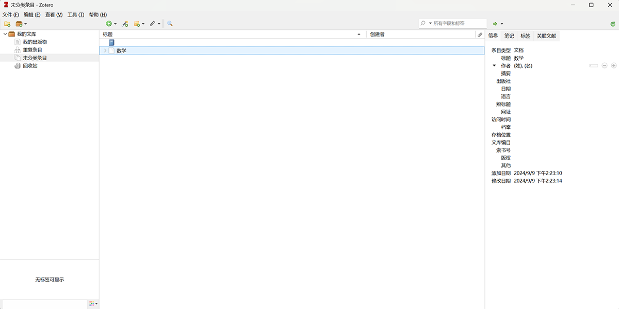Click the New Note icon
This screenshot has height=309, width=619.
(137, 24)
